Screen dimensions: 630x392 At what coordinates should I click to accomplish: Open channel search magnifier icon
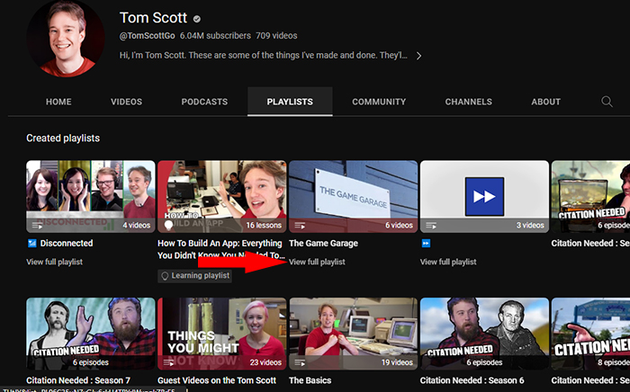(x=607, y=102)
